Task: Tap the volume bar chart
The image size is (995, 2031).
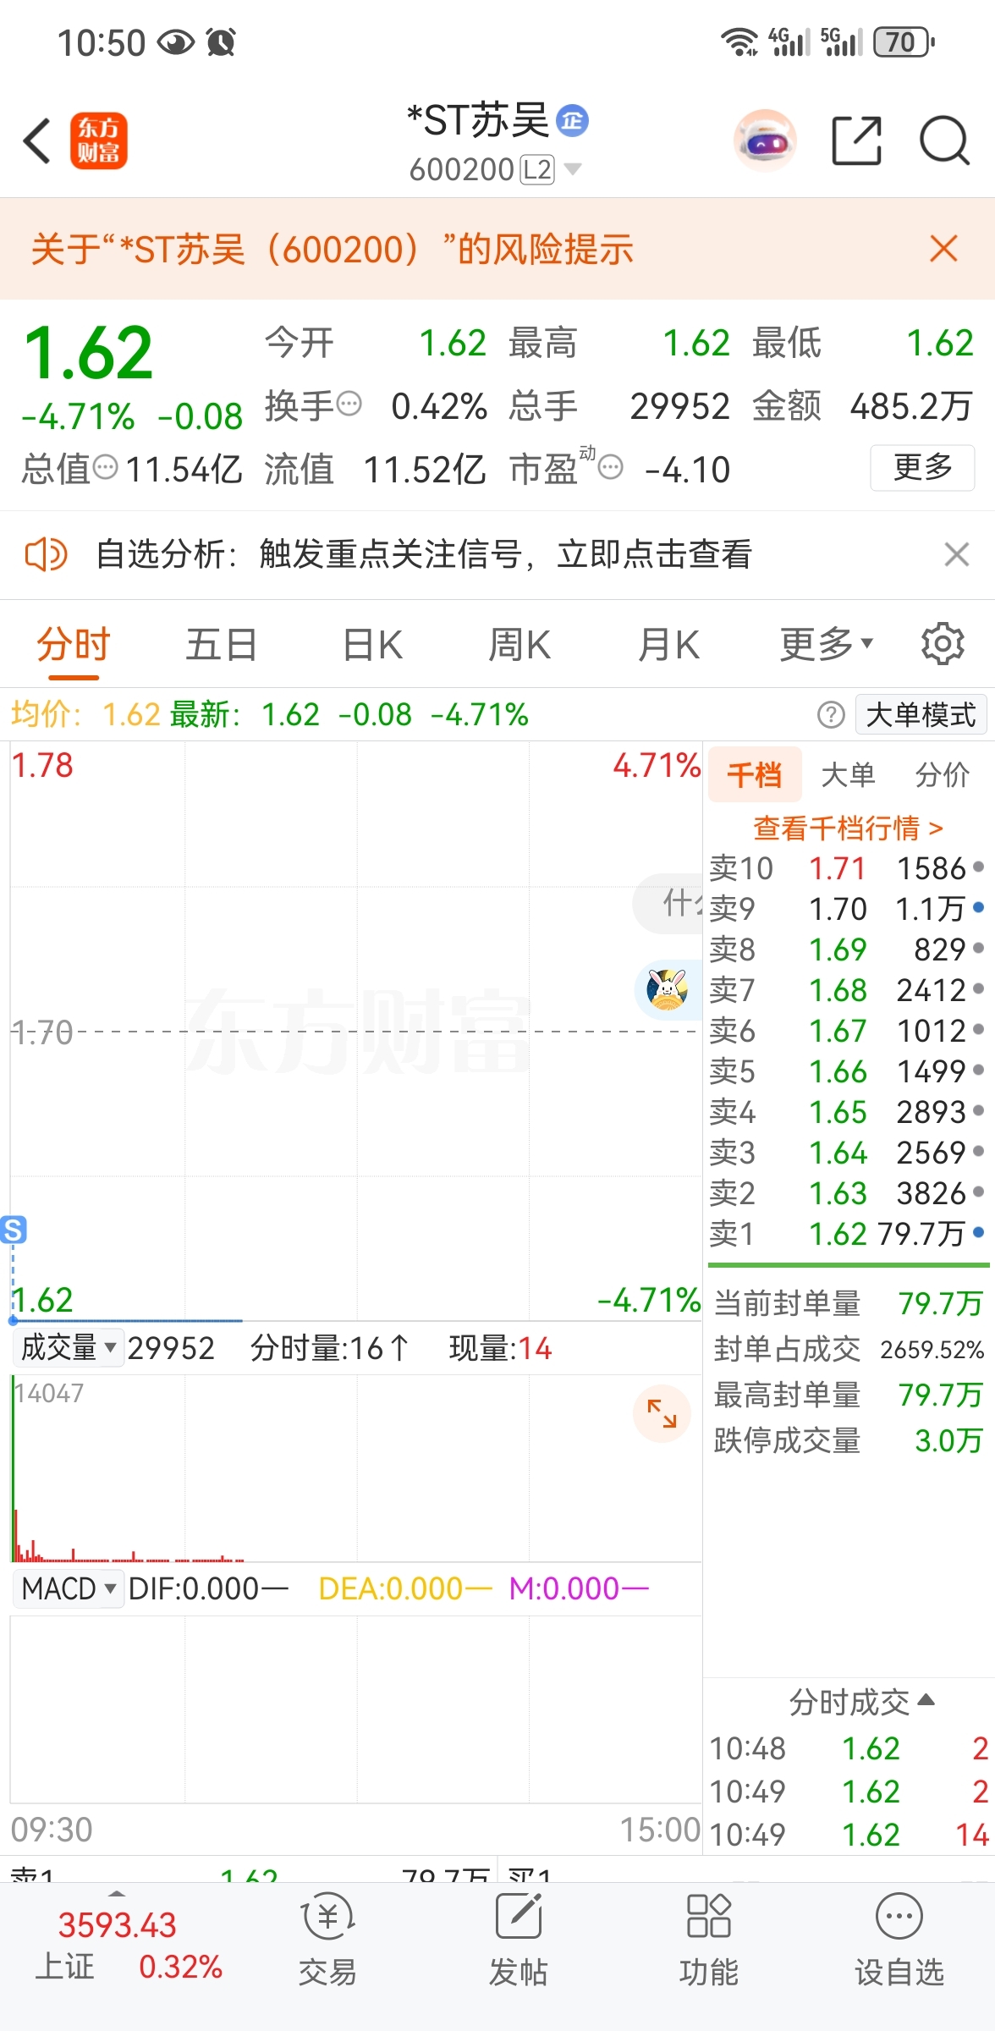Action: [x=355, y=1468]
